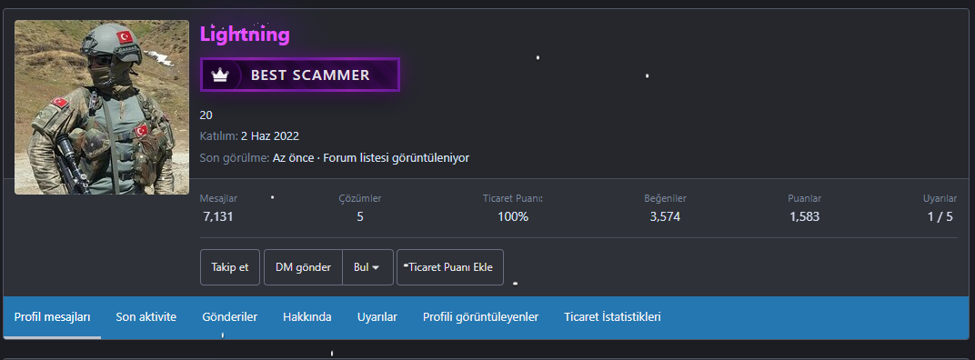Click the Beğeniler count 3,574
Viewport: 975px width, 360px height.
point(666,217)
